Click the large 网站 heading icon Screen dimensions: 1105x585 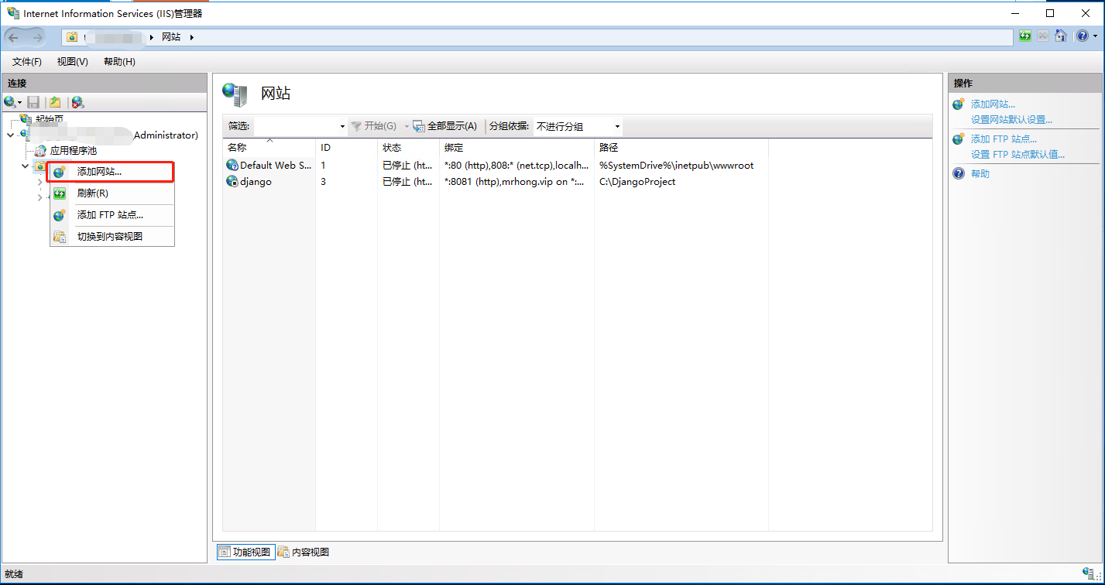[235, 94]
